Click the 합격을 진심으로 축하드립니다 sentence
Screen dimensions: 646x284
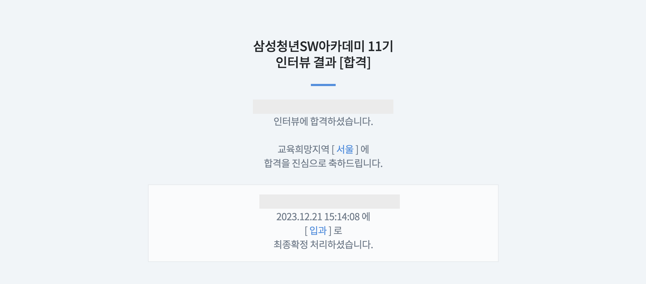point(323,163)
